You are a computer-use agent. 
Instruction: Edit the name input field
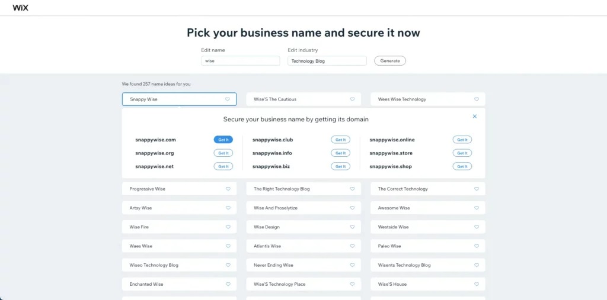(x=240, y=61)
